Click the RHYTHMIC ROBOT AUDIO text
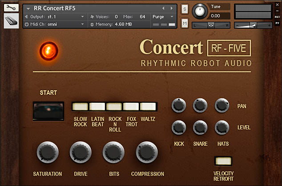282x186 pixels. point(196,63)
